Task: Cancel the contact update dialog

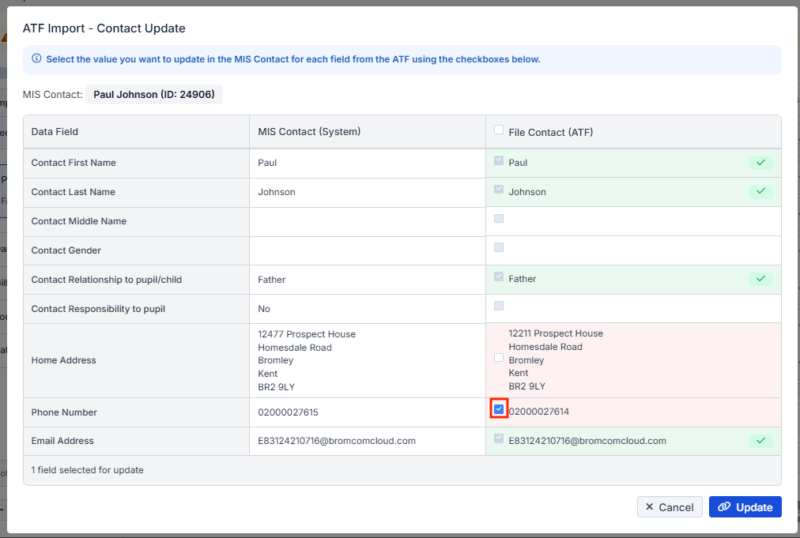Action: 670,507
